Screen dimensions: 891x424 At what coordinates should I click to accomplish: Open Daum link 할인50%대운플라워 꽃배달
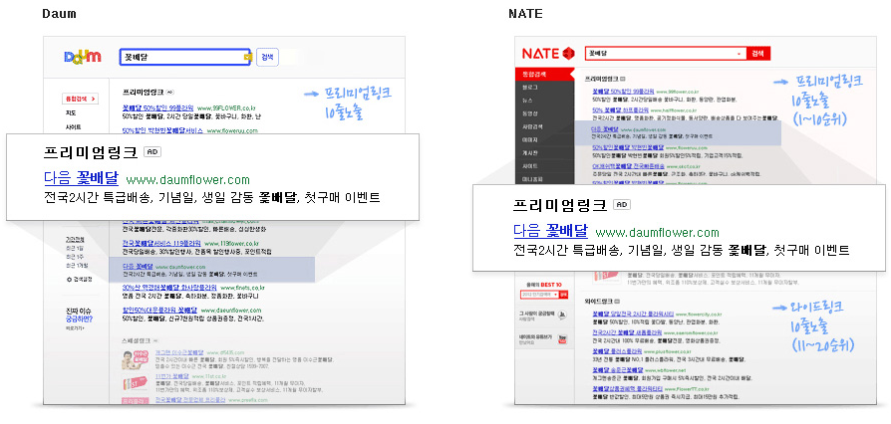159,311
